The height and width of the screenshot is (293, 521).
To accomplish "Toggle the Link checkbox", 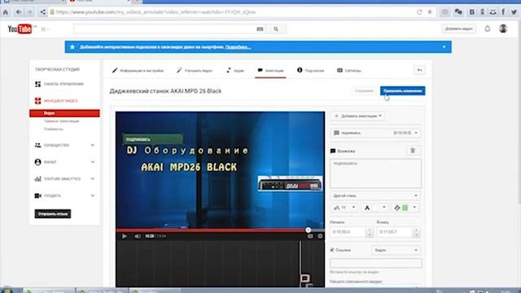I will tap(332, 250).
